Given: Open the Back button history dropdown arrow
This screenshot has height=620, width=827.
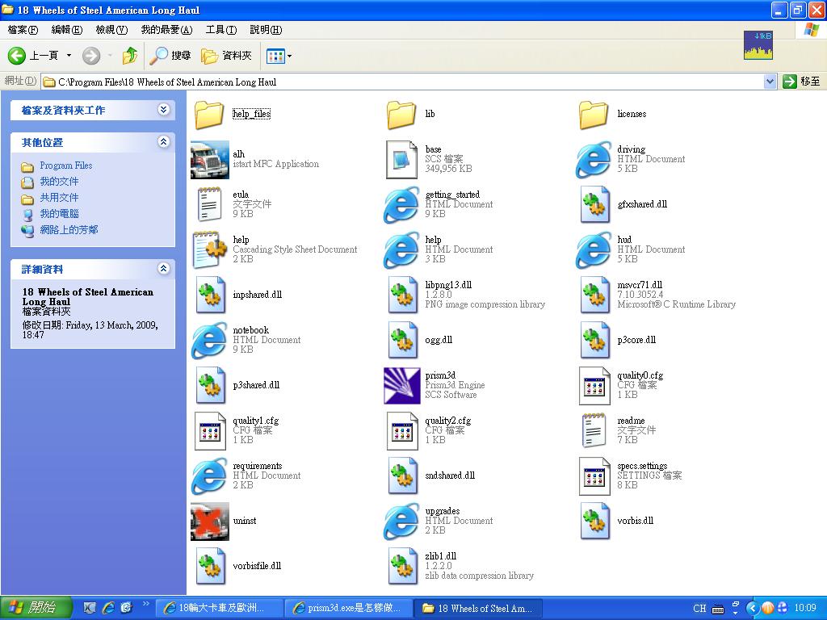Looking at the screenshot, I should pyautogui.click(x=69, y=56).
